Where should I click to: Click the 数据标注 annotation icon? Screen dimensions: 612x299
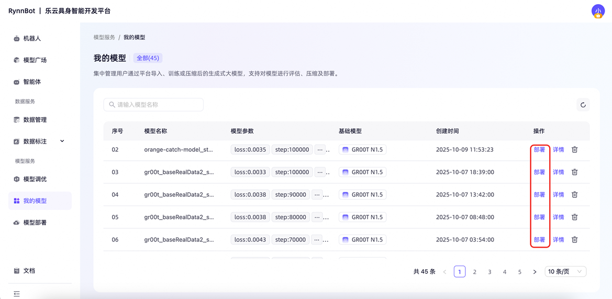coord(16,141)
